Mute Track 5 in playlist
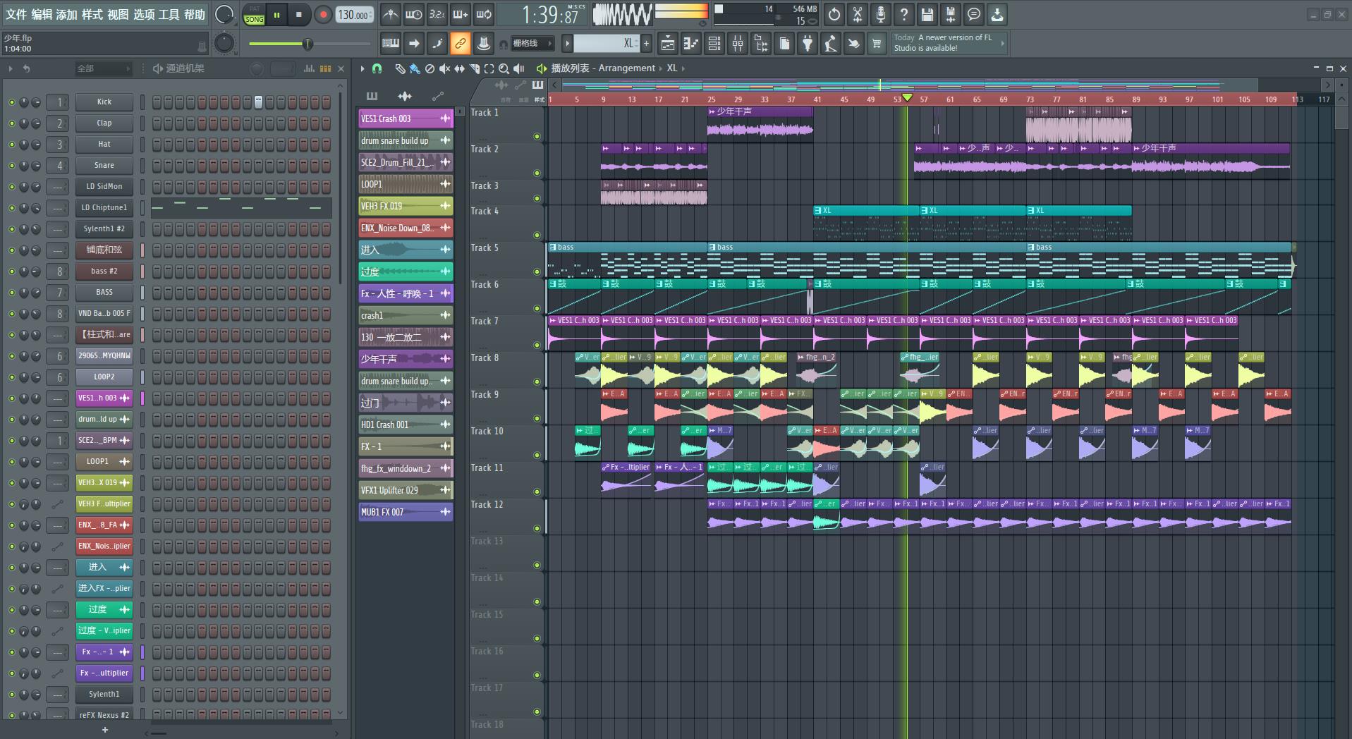The height and width of the screenshot is (739, 1352). pyautogui.click(x=537, y=272)
